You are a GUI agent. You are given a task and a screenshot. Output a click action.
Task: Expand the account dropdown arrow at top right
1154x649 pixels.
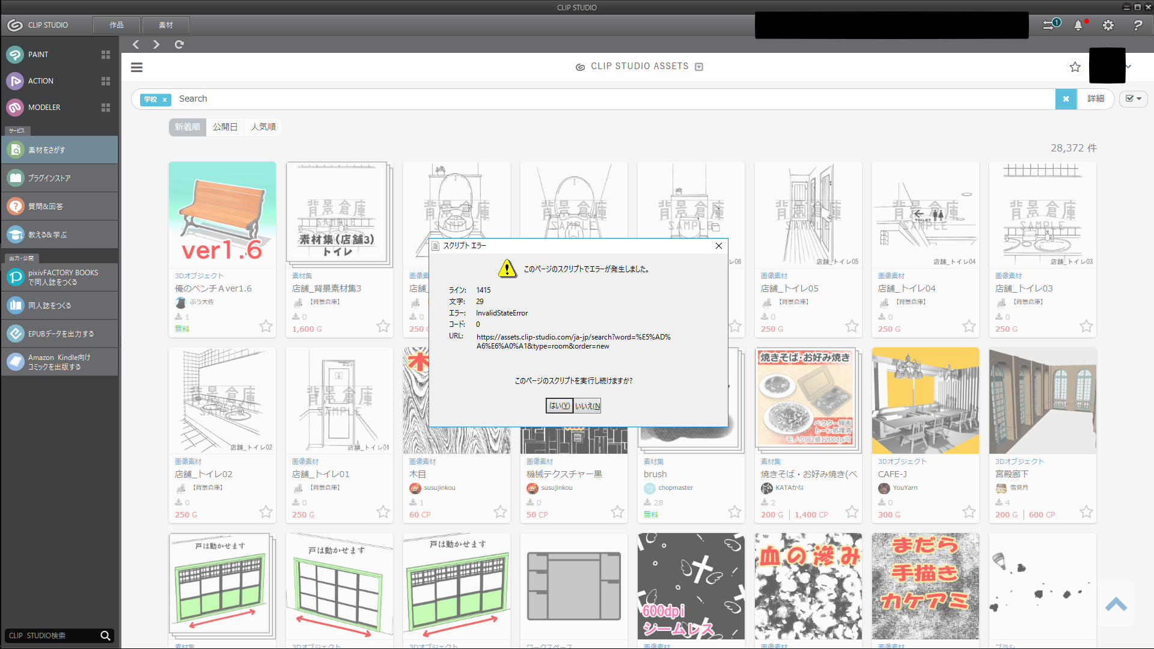pos(1129,67)
